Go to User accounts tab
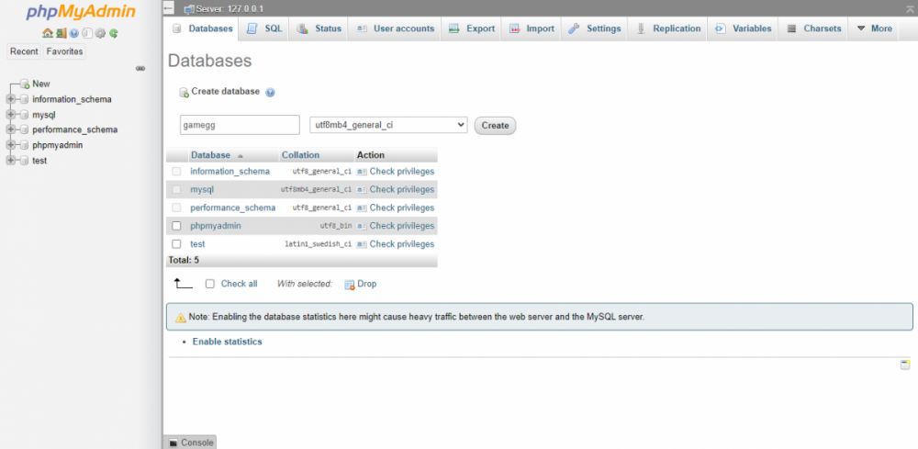 click(396, 28)
